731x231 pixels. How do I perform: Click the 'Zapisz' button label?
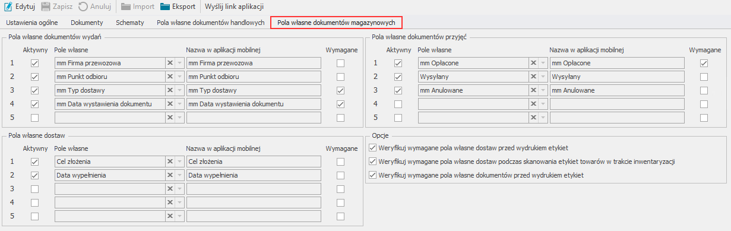point(62,7)
